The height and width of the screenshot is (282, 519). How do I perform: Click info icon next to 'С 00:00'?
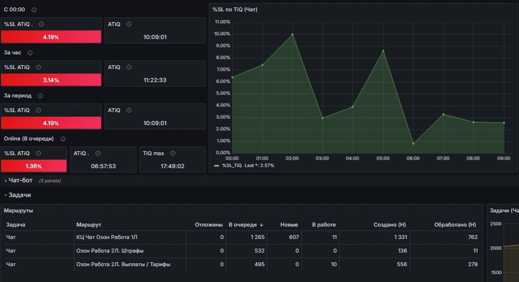tap(34, 10)
